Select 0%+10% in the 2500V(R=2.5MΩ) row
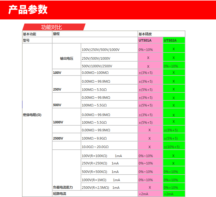 click(x=171, y=188)
